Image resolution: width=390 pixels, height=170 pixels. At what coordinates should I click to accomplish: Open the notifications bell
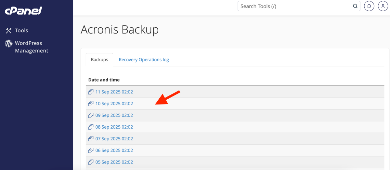[369, 6]
